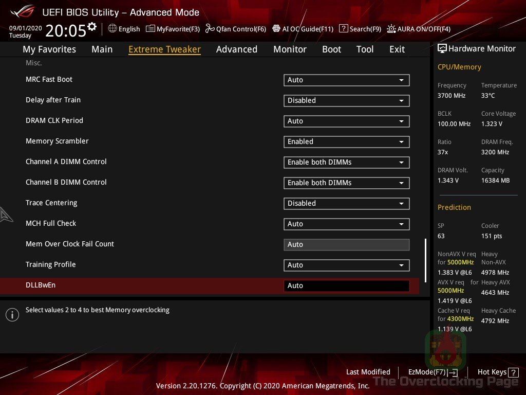Click the info icon beside the help text
The width and height of the screenshot is (526, 395).
point(12,314)
